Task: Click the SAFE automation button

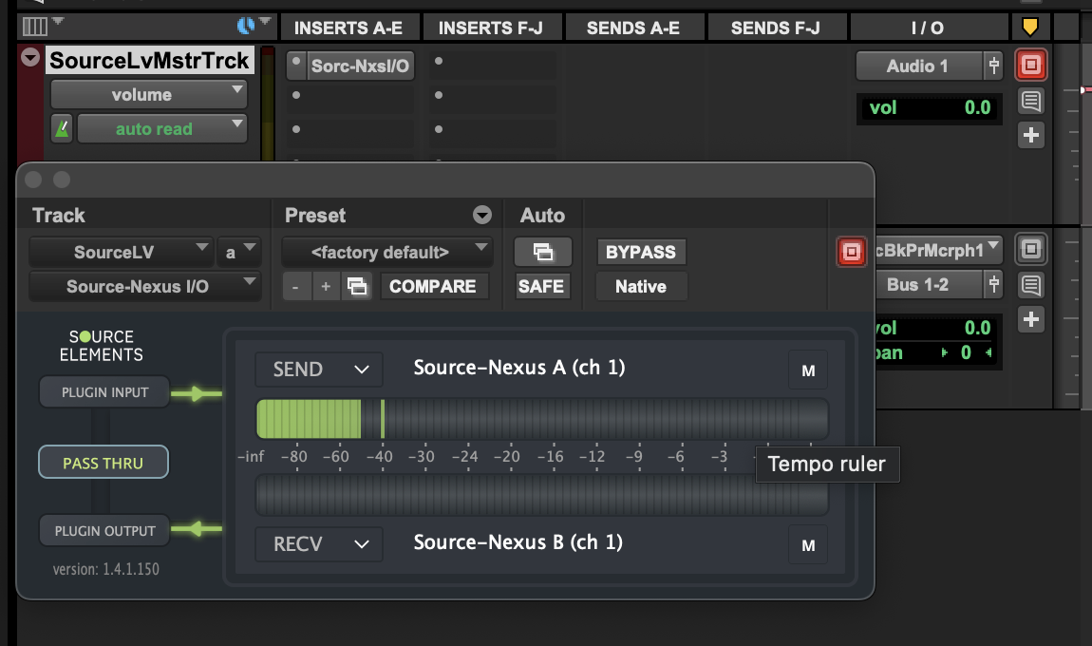Action: (x=541, y=286)
